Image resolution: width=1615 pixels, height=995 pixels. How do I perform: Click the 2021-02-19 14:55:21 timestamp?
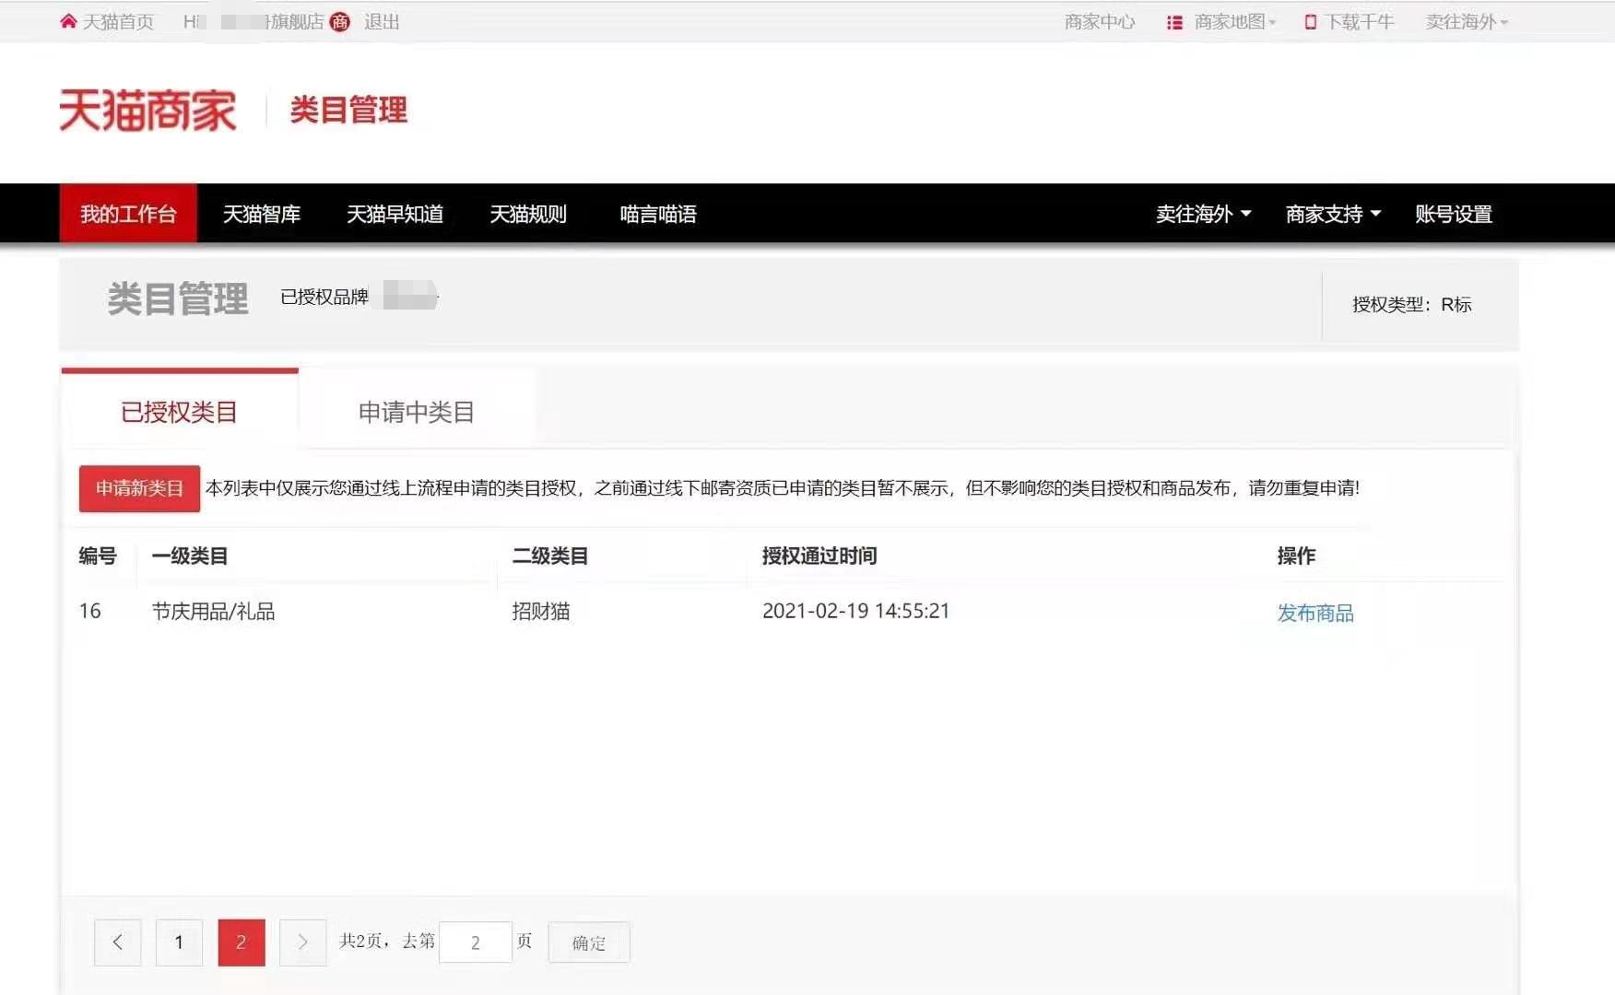855,611
